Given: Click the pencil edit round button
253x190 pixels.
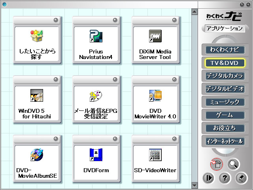Looking at the screenshot, I should tap(241, 178).
